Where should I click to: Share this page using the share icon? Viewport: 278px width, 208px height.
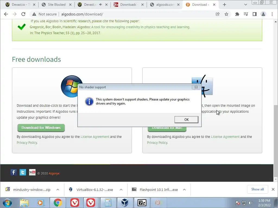click(x=217, y=14)
